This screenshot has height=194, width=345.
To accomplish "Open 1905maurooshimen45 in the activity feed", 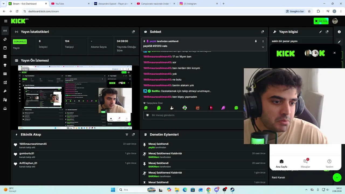I will tap(33, 144).
